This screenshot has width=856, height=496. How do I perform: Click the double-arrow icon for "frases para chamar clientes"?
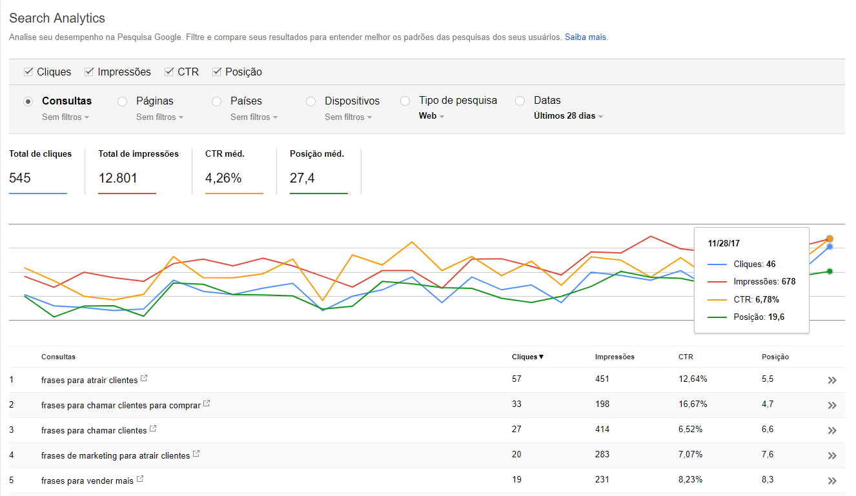click(x=833, y=430)
